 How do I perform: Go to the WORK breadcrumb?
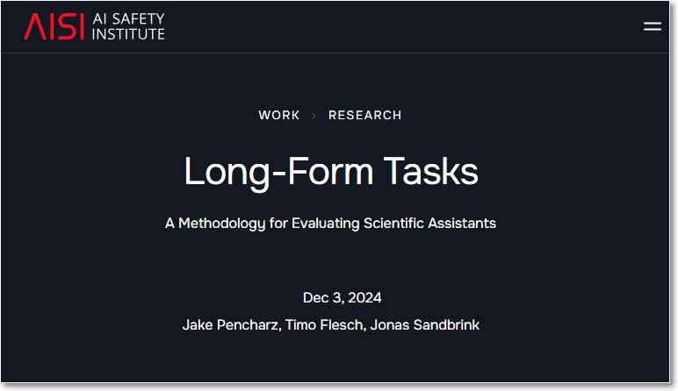pyautogui.click(x=279, y=115)
